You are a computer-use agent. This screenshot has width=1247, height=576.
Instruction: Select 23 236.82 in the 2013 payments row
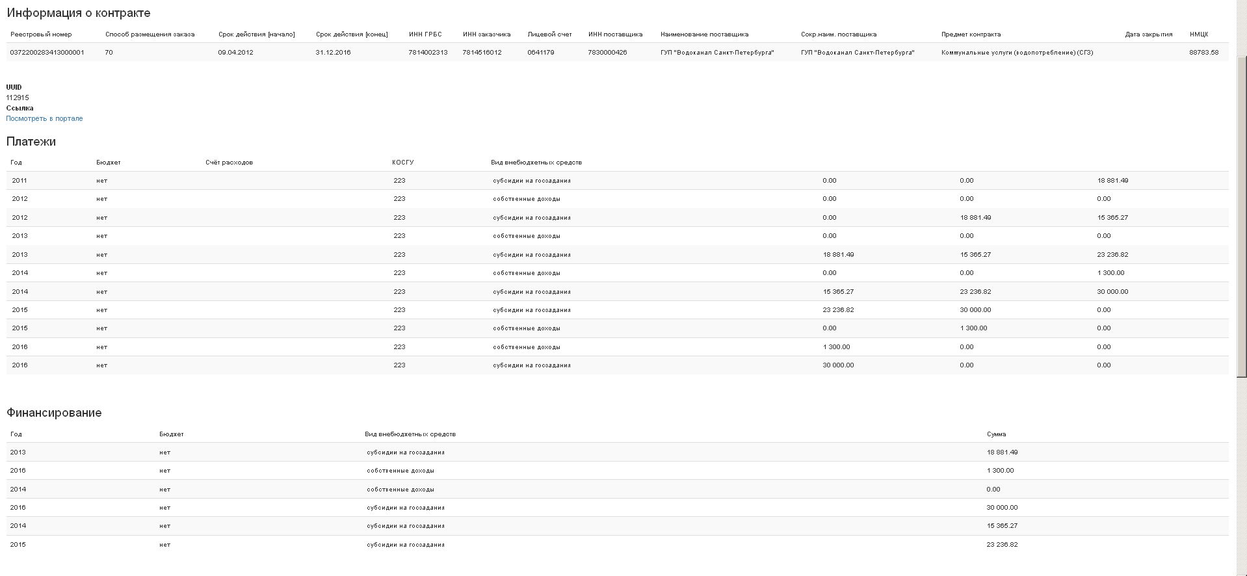point(1112,255)
